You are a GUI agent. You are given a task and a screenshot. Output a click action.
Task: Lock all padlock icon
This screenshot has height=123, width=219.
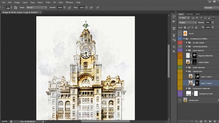click(196, 27)
